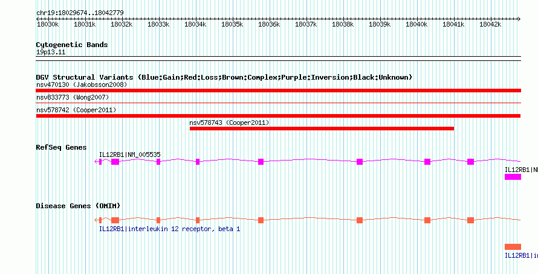Select the orange OMIM exon near 18036k

261,220
